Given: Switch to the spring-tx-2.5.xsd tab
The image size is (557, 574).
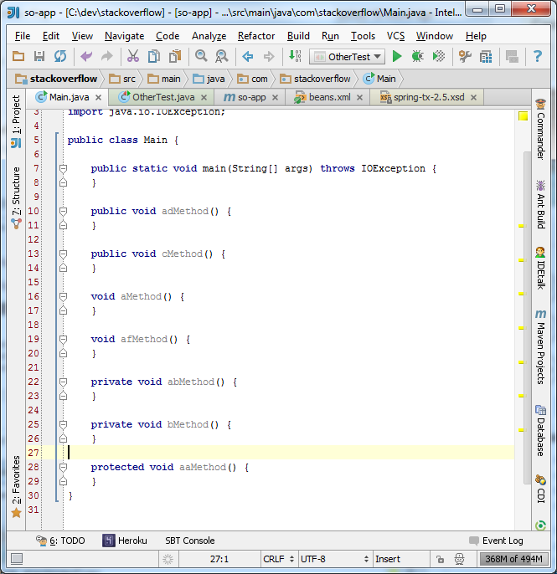Looking at the screenshot, I should click(x=429, y=97).
